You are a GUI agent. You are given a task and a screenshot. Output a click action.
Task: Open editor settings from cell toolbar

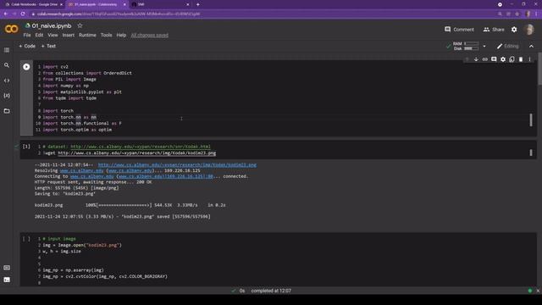(x=503, y=59)
